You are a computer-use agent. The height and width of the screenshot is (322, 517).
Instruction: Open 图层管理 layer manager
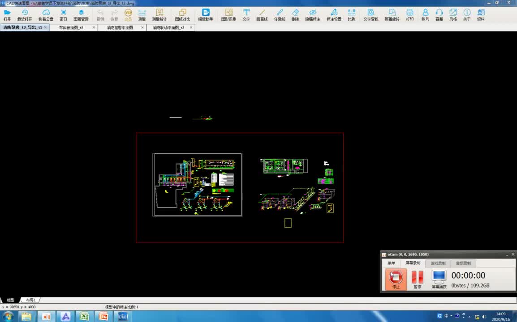tap(81, 15)
